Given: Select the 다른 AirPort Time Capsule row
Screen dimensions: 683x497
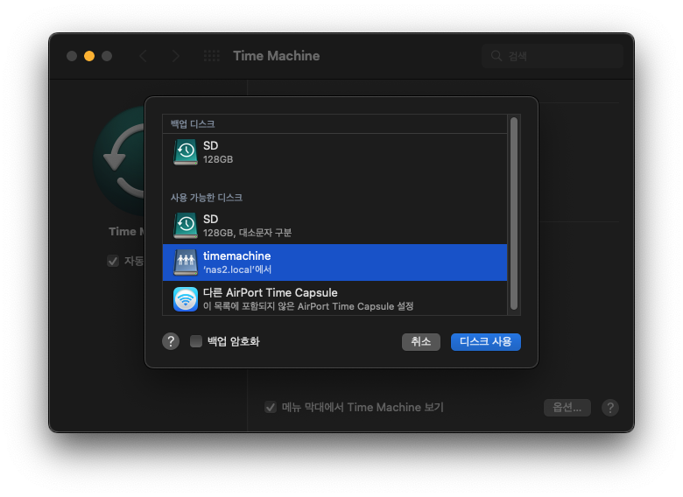Looking at the screenshot, I should click(x=334, y=299).
